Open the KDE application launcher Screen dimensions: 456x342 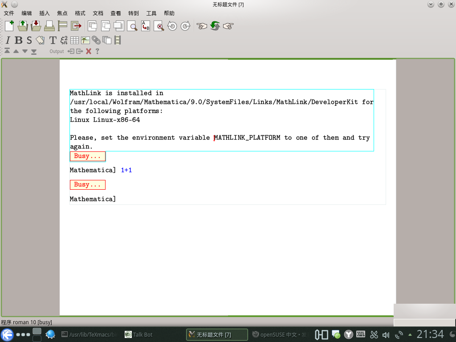[7, 334]
